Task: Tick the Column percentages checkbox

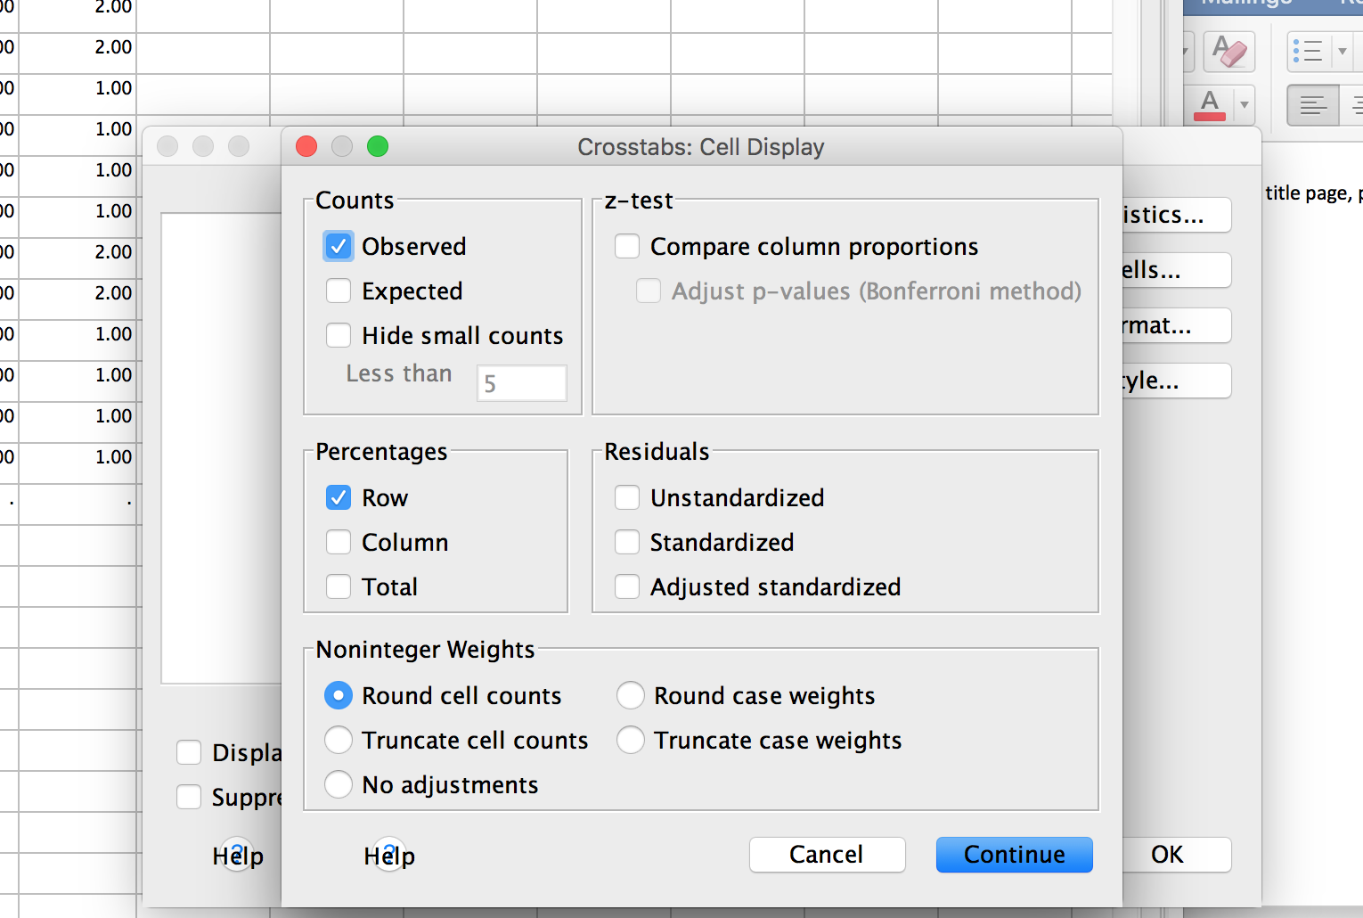Action: pyautogui.click(x=339, y=542)
